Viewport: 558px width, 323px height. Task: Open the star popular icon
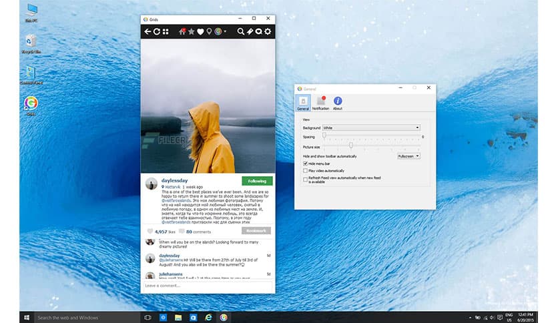point(191,31)
